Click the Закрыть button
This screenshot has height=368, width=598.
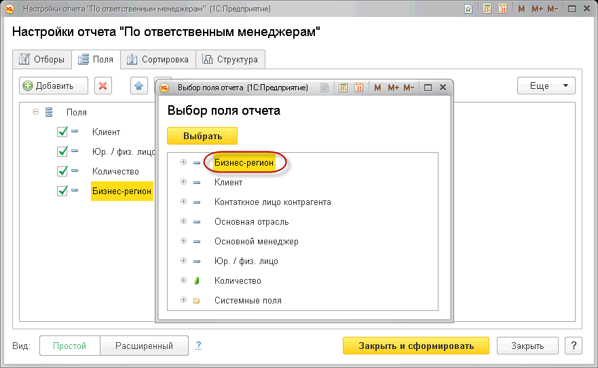(527, 346)
